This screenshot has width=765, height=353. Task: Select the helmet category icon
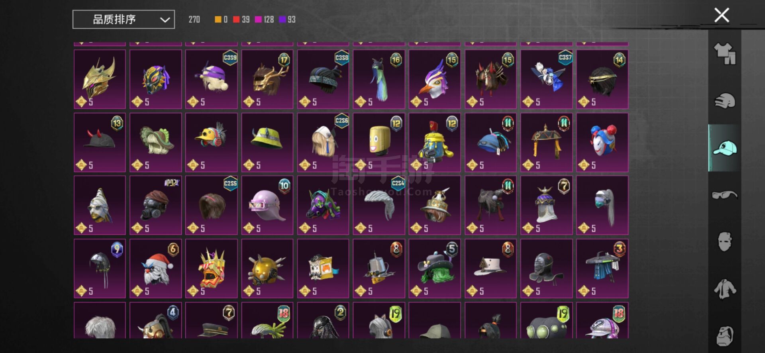[725, 101]
